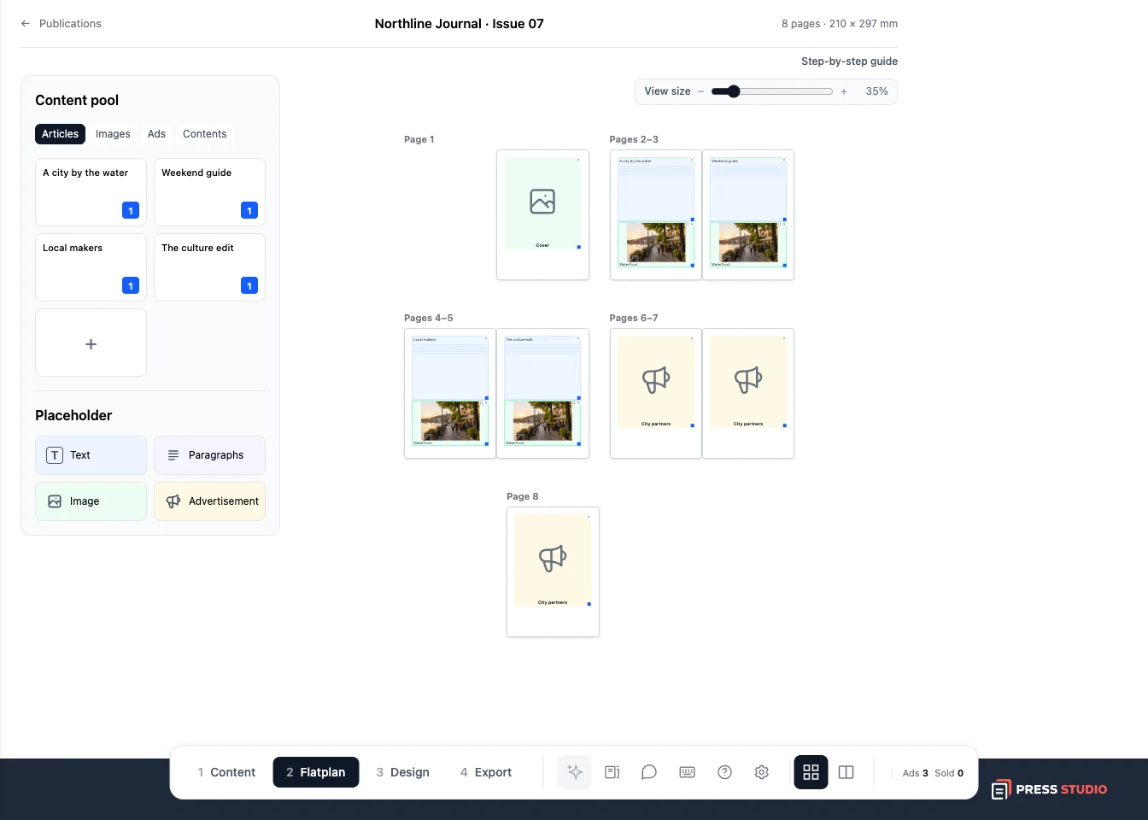This screenshot has height=820, width=1148.
Task: Click the minus icon to decrease view size
Action: click(701, 91)
